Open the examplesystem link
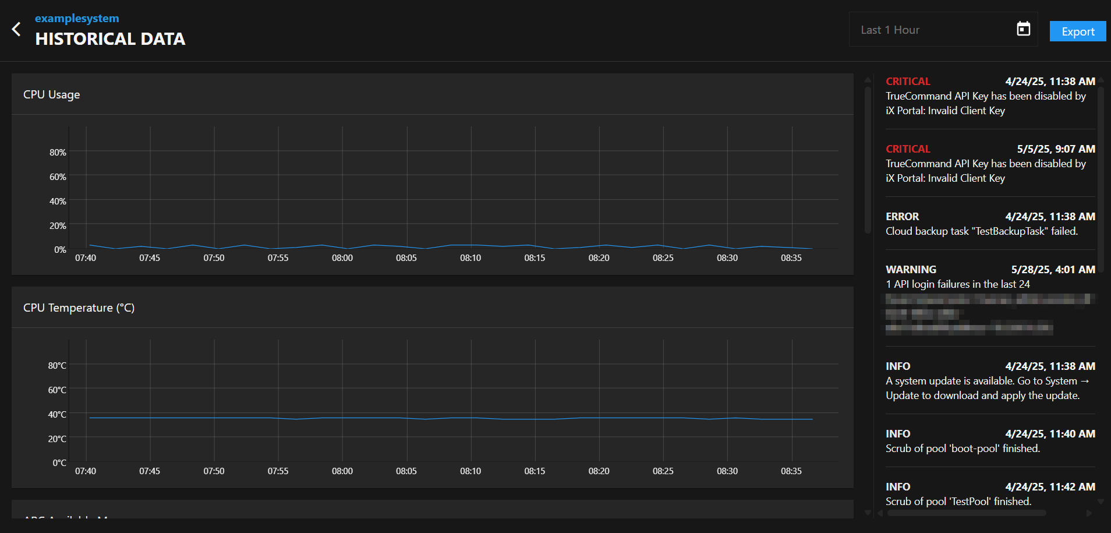The width and height of the screenshot is (1111, 533). tap(77, 19)
